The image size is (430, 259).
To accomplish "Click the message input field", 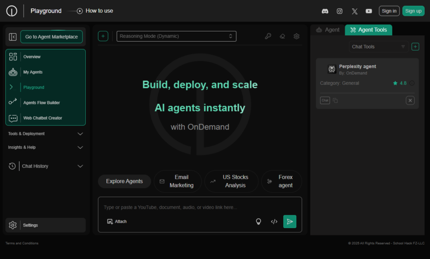I will 200,207.
